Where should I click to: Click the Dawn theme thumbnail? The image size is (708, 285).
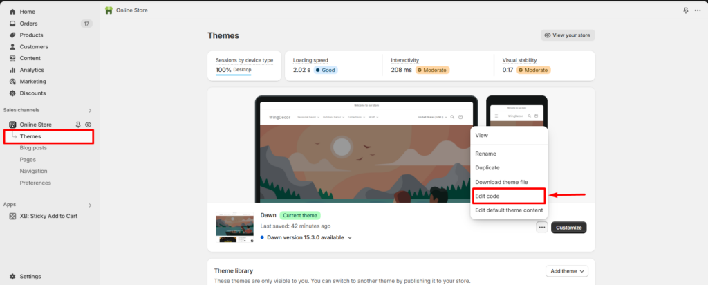(x=234, y=228)
